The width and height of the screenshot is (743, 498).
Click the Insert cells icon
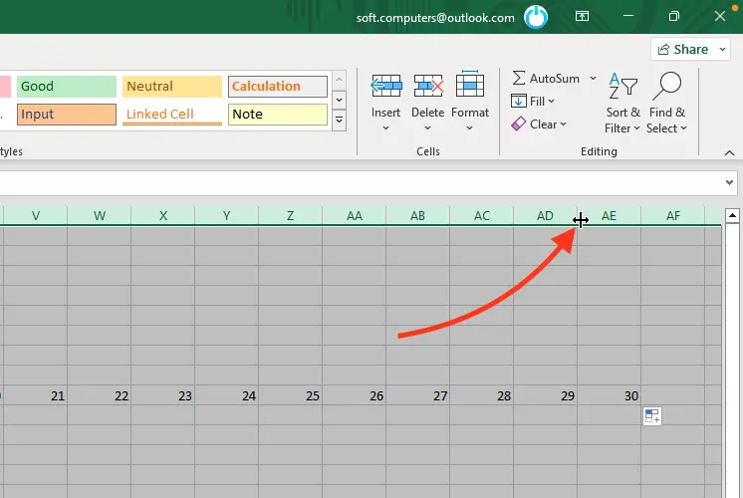[385, 87]
